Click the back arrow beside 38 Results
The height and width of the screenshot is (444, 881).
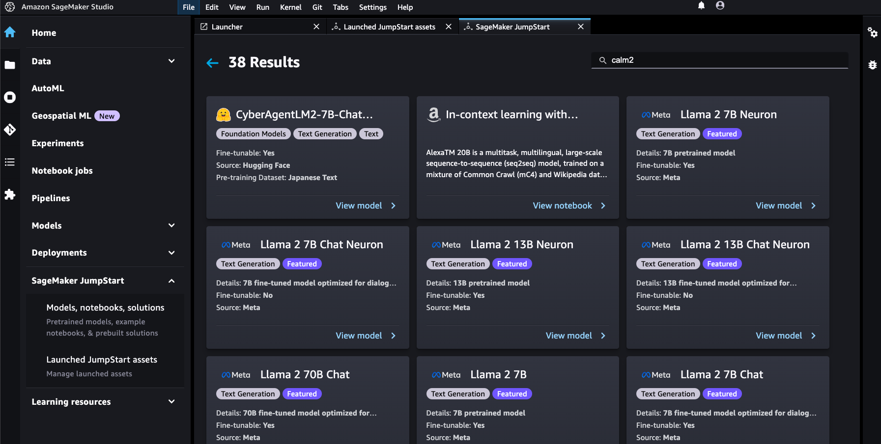(212, 63)
